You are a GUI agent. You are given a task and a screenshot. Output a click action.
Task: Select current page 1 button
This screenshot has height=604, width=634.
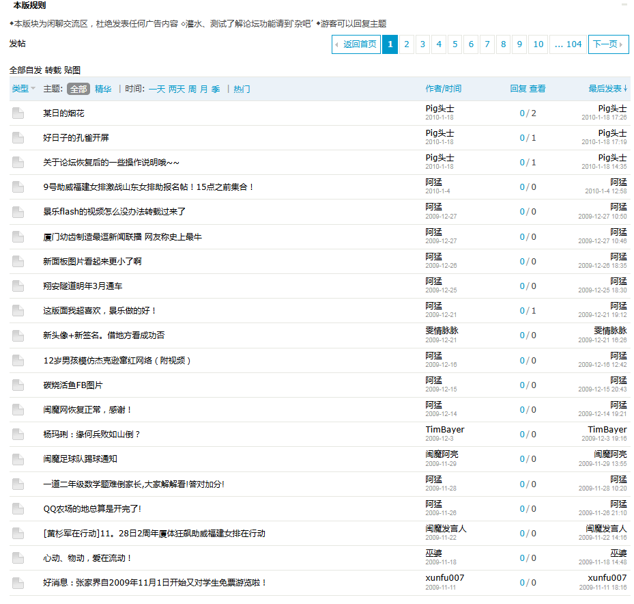(x=390, y=44)
